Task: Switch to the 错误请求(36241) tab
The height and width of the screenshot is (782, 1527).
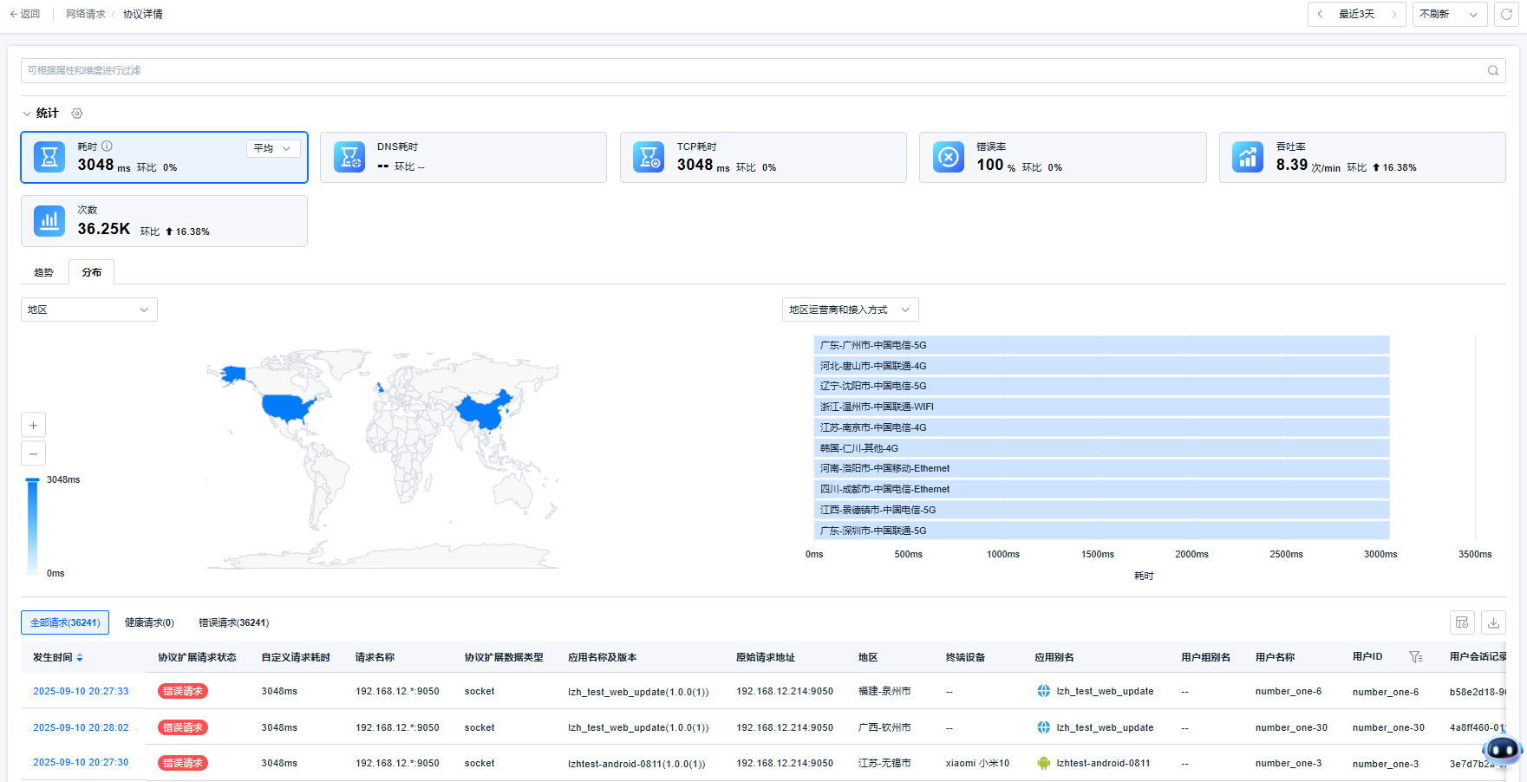Action: (233, 622)
